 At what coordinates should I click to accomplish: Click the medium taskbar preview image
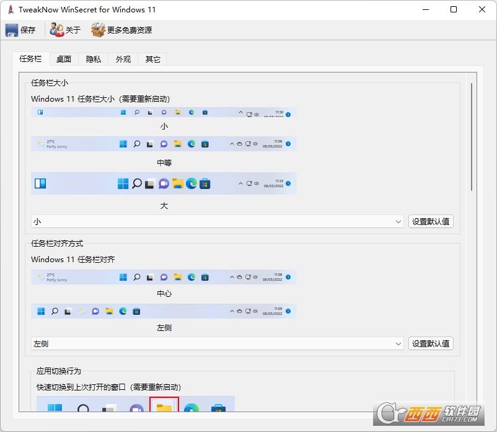164,144
